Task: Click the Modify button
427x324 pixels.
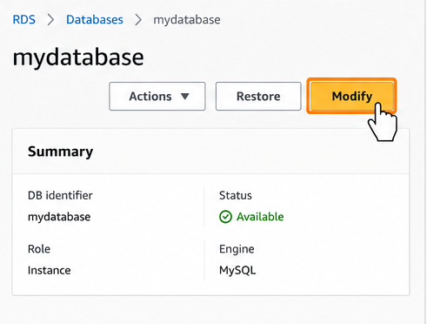Action: coord(352,96)
